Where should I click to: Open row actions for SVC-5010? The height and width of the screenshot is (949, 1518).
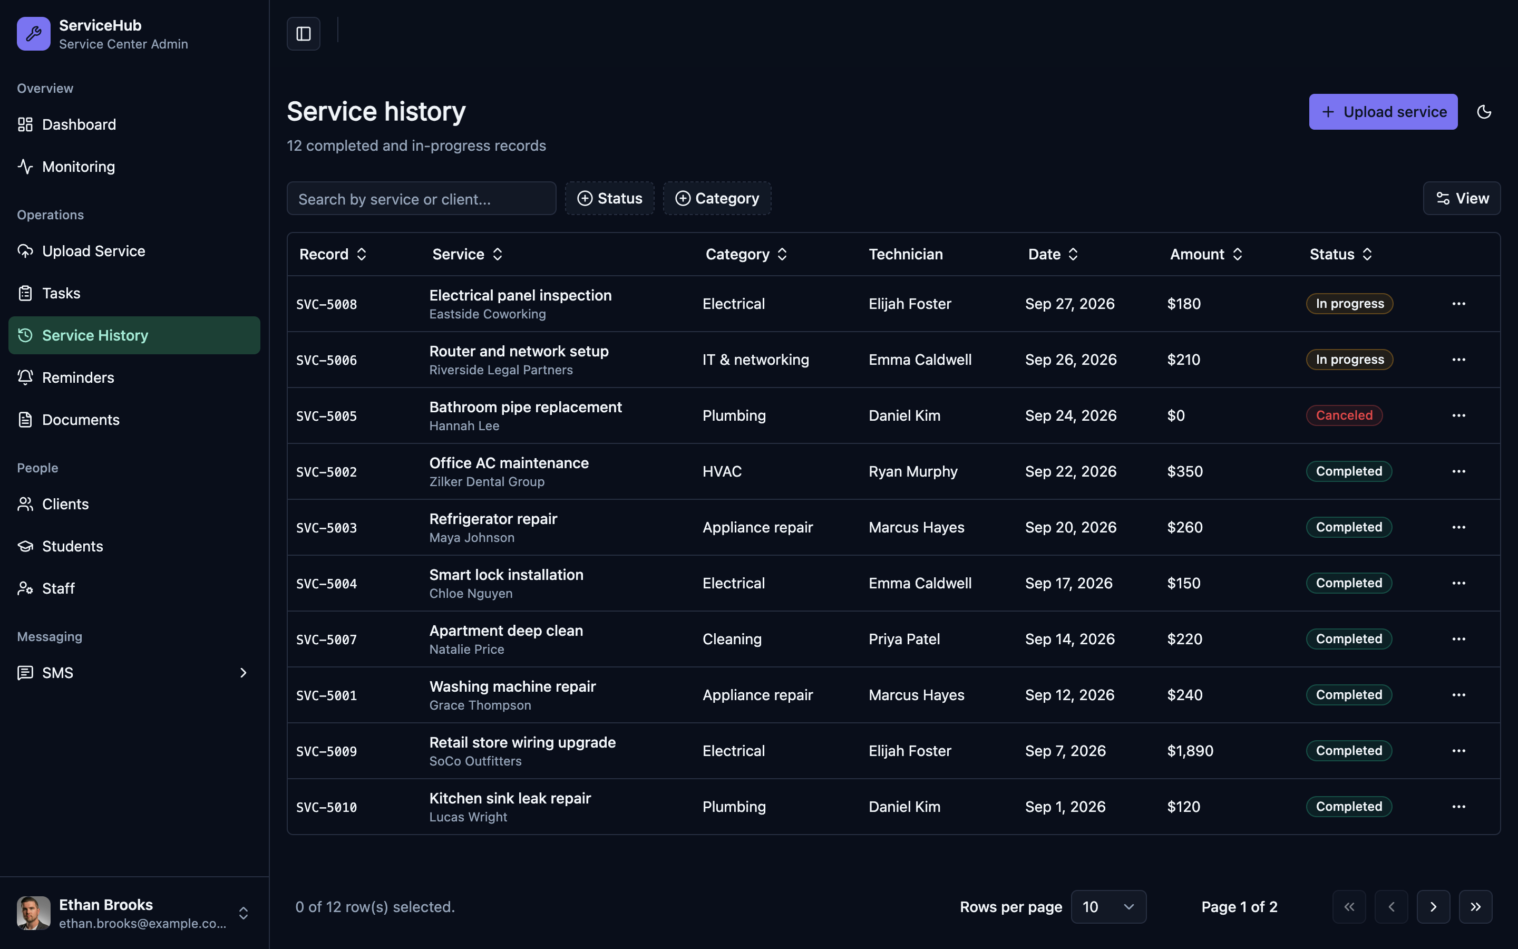[1459, 807]
